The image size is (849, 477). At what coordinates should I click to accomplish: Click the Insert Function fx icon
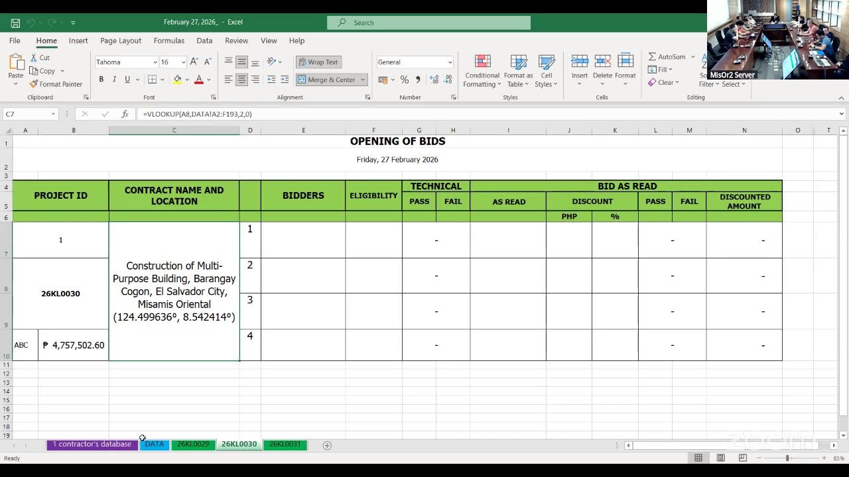(x=124, y=114)
